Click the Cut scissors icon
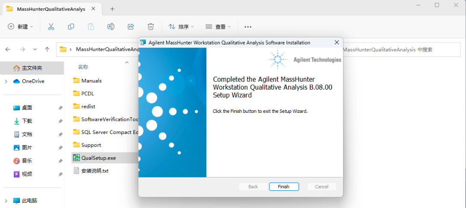This screenshot has height=208, width=466. (51, 27)
